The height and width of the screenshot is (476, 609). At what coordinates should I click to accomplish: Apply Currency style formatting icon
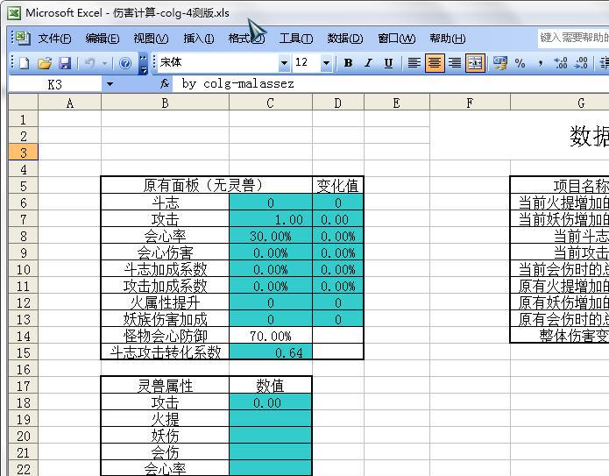pos(500,63)
